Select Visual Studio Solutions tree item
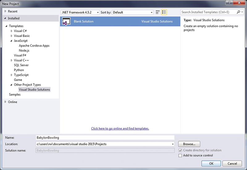 (34, 90)
